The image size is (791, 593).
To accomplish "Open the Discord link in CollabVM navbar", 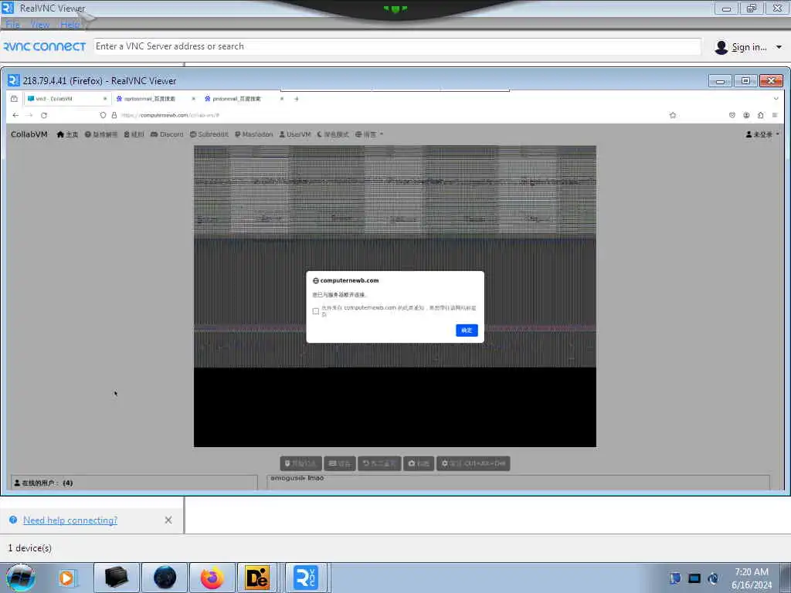I will pos(167,134).
